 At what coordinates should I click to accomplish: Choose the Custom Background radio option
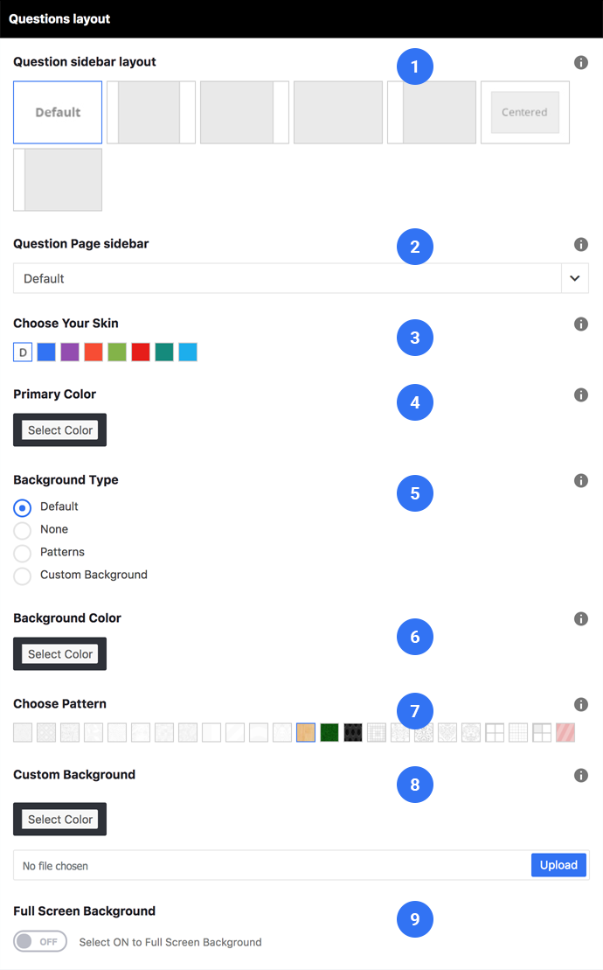pyautogui.click(x=22, y=576)
